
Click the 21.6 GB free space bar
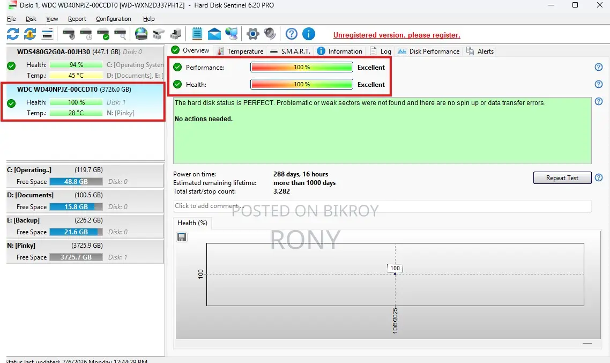pos(76,232)
